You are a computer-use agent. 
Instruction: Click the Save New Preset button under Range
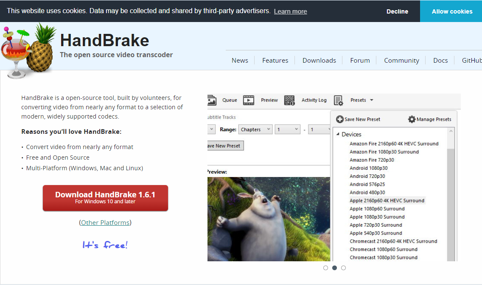pyautogui.click(x=226, y=146)
